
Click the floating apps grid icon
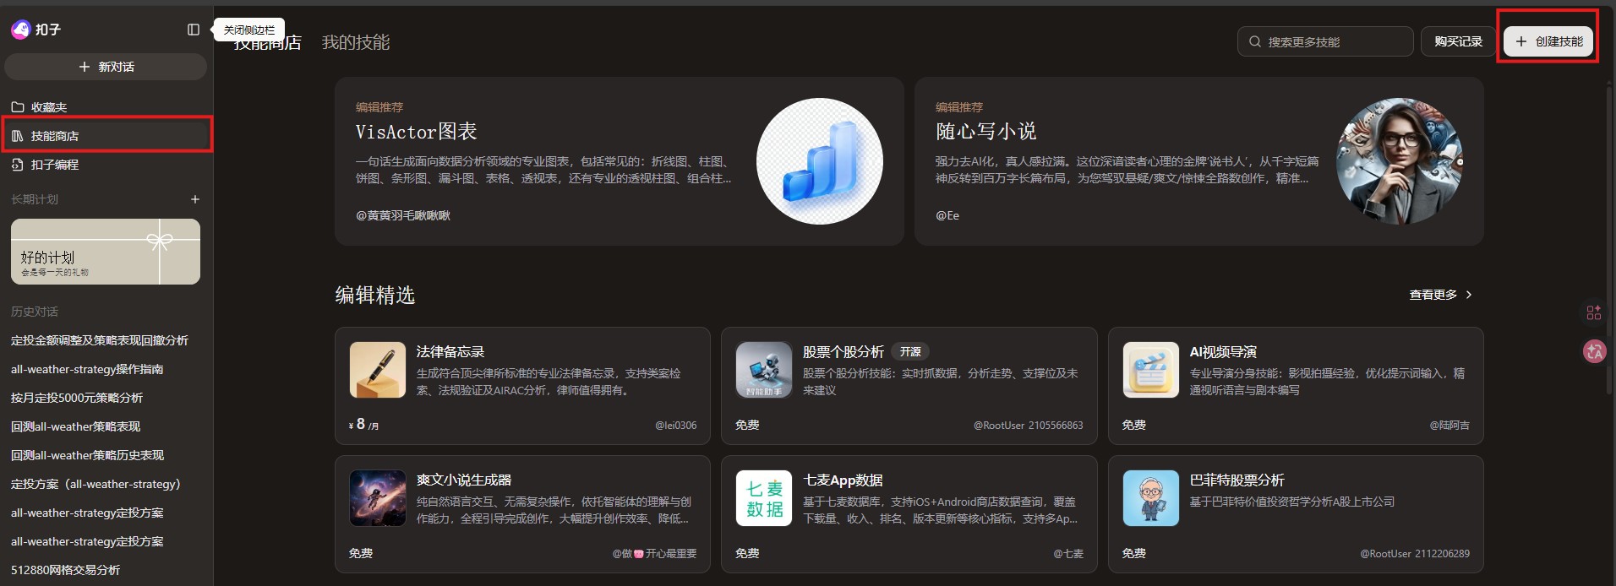pyautogui.click(x=1594, y=313)
